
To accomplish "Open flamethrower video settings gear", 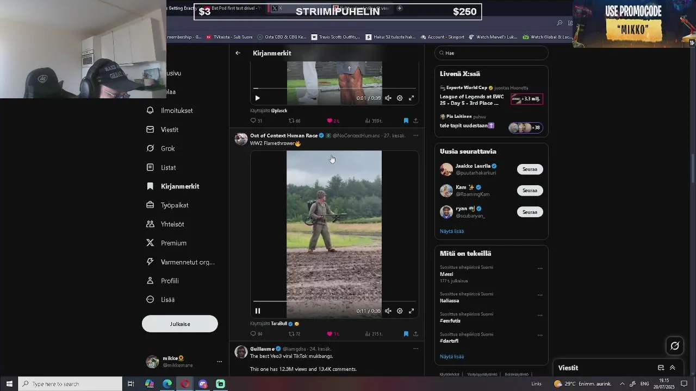I will tap(400, 311).
